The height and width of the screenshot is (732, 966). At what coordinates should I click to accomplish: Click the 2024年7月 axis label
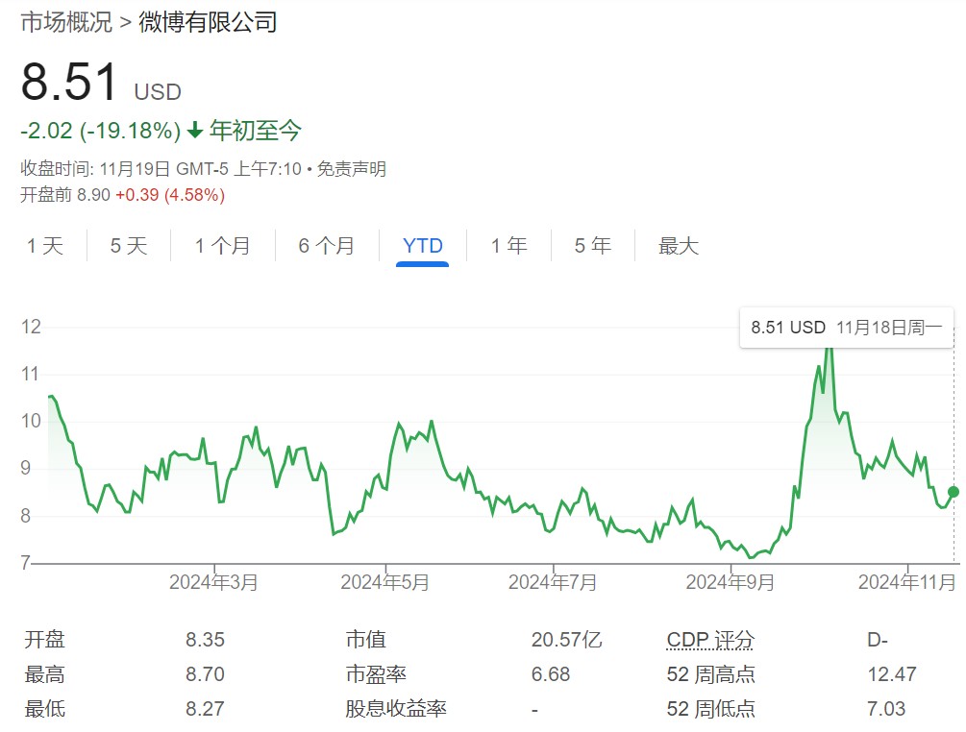pyautogui.click(x=552, y=582)
